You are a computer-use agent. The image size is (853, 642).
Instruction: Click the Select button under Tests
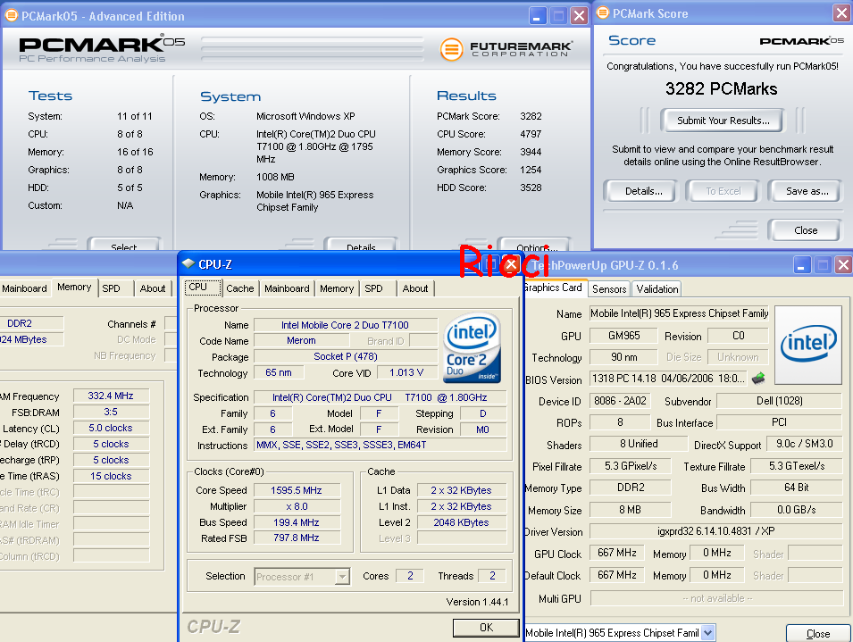124,244
